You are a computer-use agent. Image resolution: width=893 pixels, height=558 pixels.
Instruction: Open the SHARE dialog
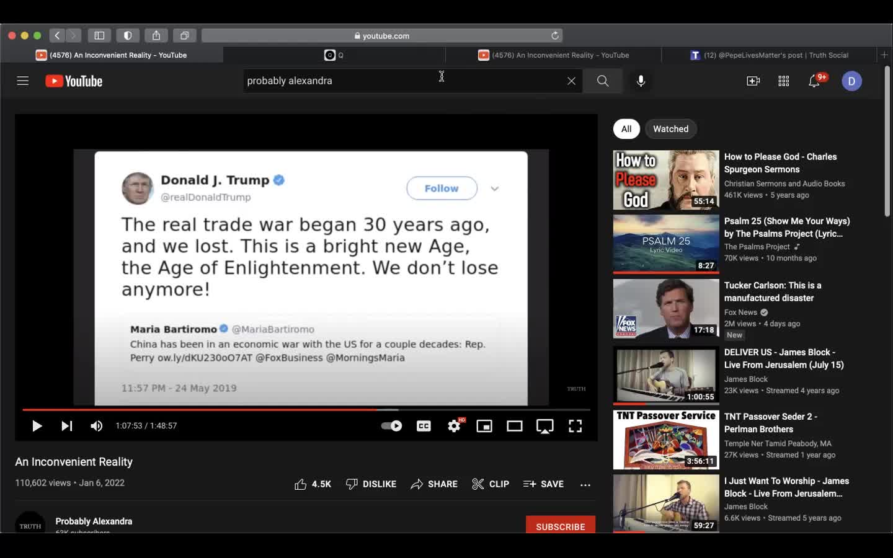point(434,484)
